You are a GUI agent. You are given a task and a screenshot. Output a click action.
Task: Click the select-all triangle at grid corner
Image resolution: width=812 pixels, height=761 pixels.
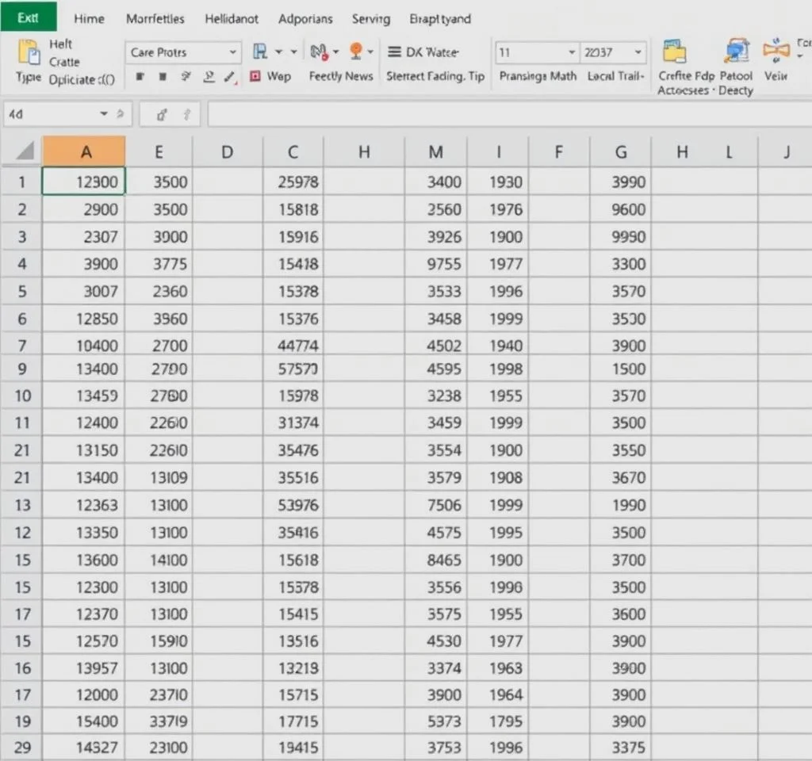pyautogui.click(x=24, y=151)
